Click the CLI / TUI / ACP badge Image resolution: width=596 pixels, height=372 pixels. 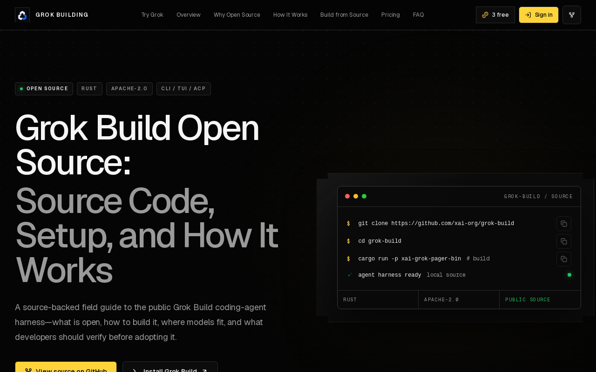click(183, 89)
